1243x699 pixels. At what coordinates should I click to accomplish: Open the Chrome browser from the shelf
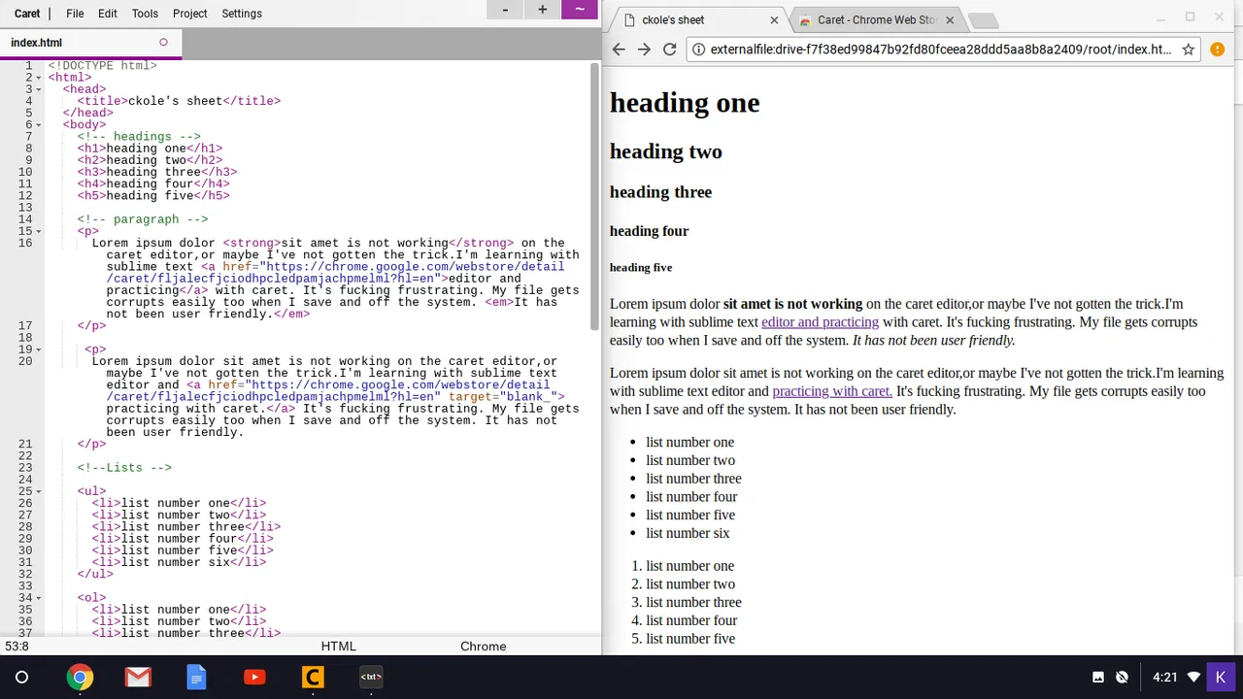80,677
